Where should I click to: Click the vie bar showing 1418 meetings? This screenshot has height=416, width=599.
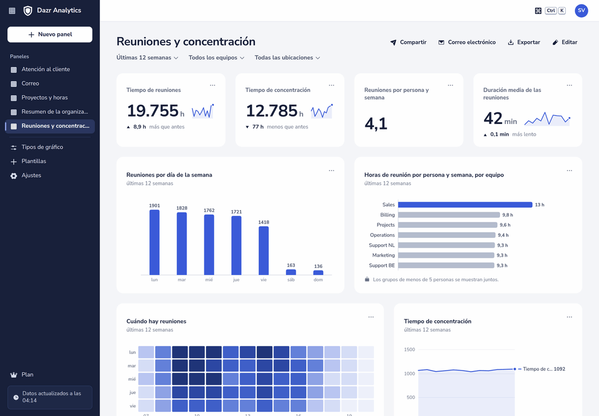(264, 251)
